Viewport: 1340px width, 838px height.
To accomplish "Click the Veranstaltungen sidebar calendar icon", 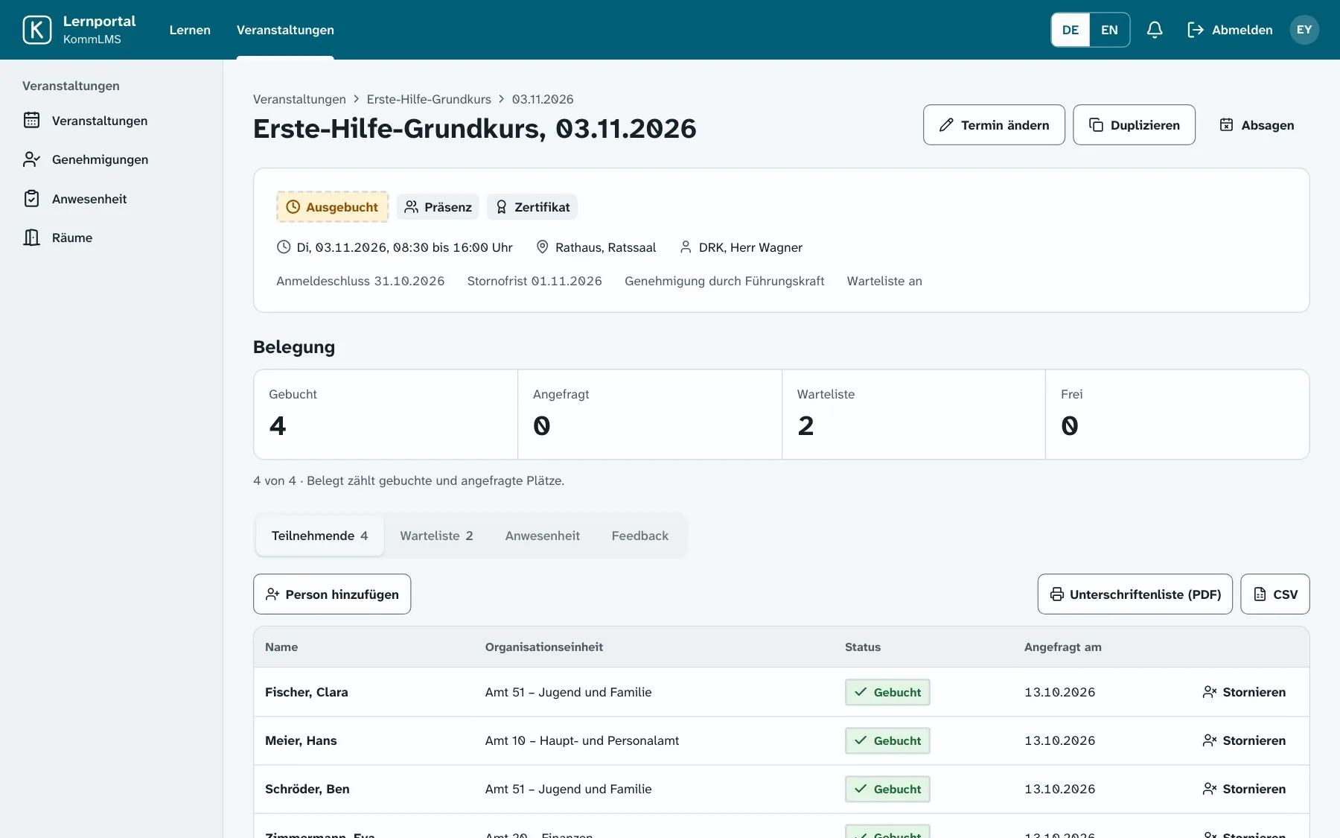I will [31, 120].
